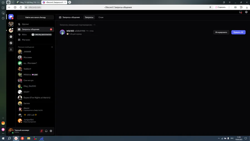Image resolution: width=250 pixels, height=141 pixels.
Task: Open DM with MRshira
Action: tap(35, 75)
